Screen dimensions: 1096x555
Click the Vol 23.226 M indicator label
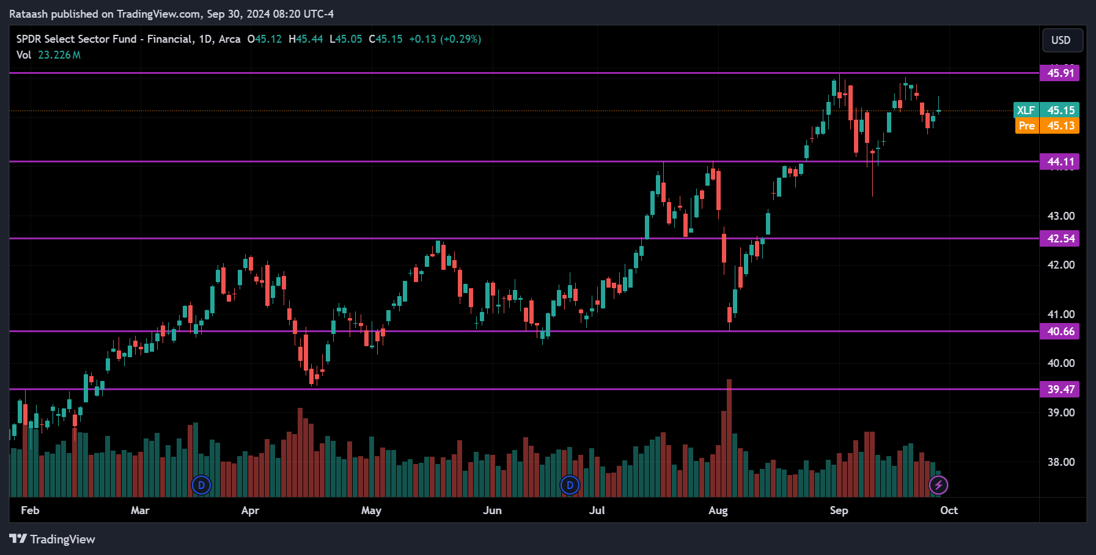pos(48,55)
